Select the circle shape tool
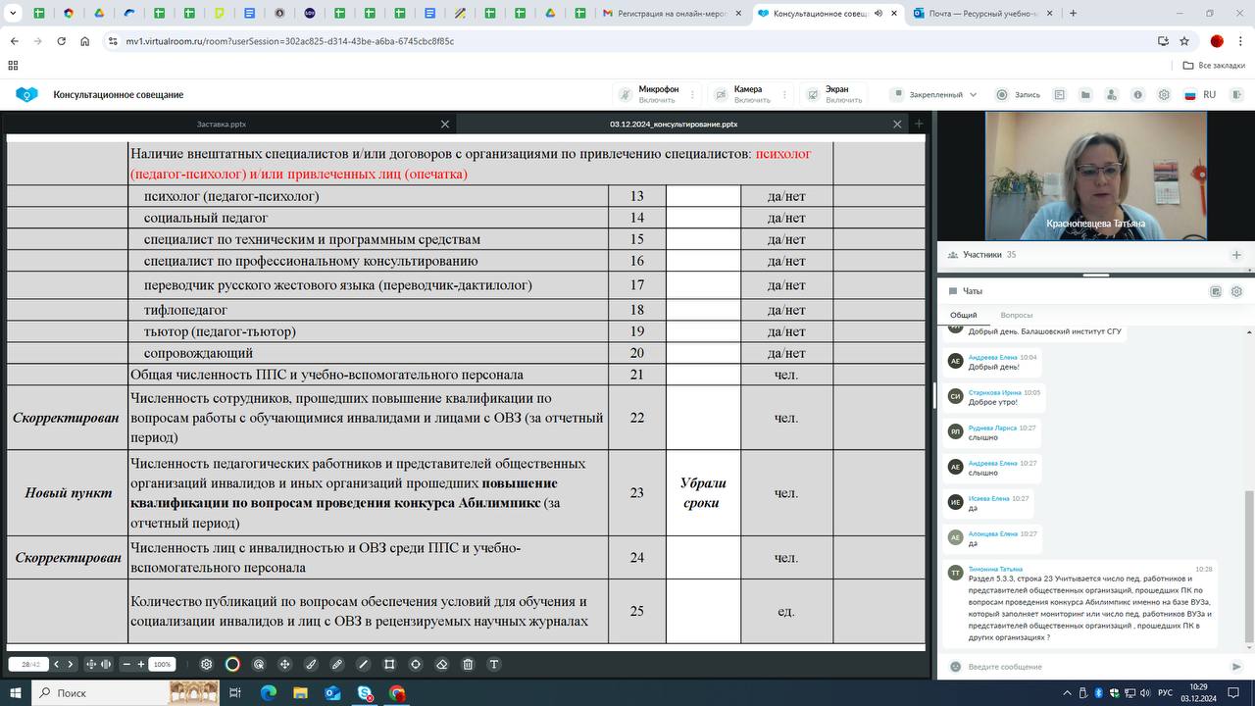 [x=416, y=664]
